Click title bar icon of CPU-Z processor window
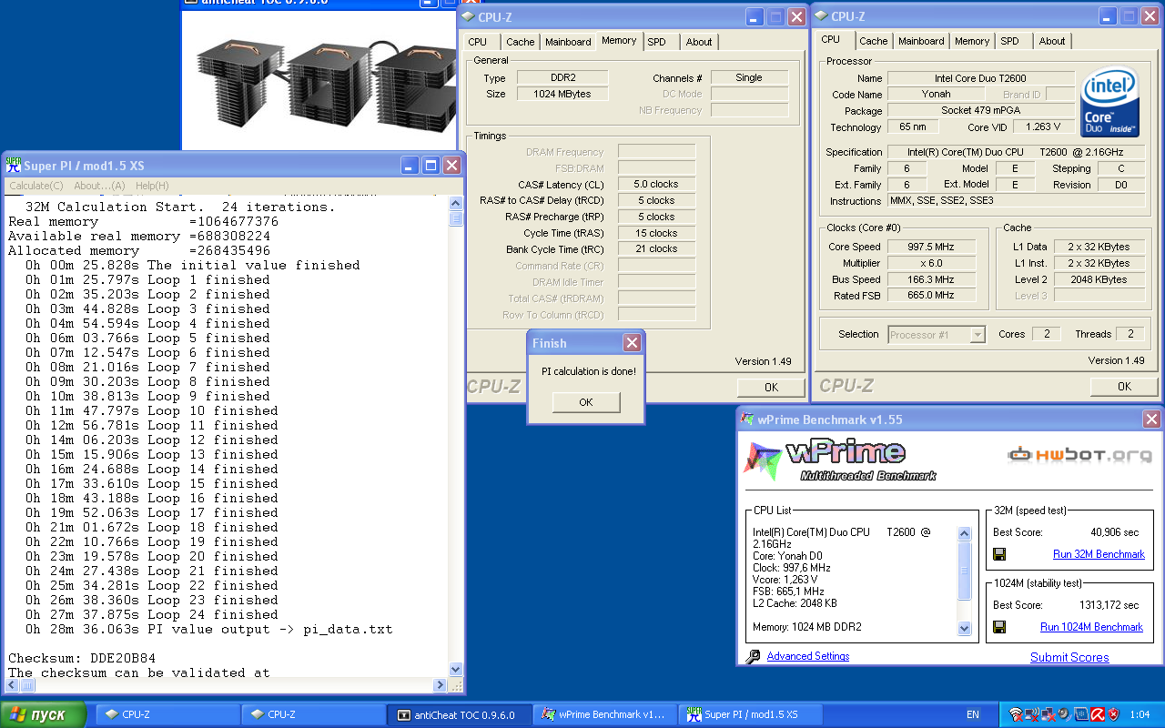1165x728 pixels. point(821,16)
